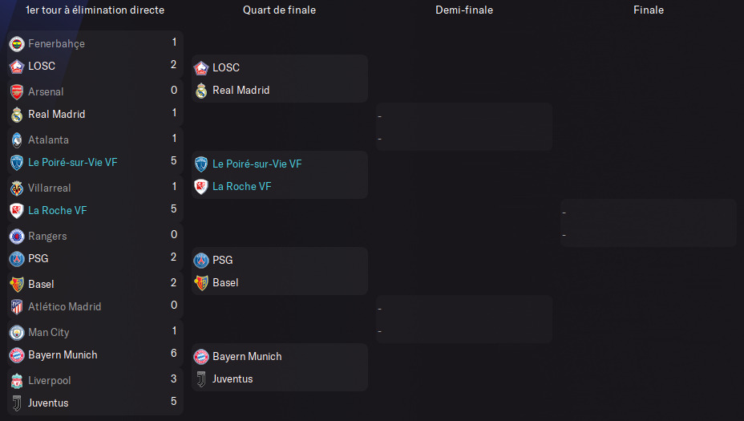The image size is (744, 421).
Task: Click the Man City first round name
Action: (x=49, y=332)
